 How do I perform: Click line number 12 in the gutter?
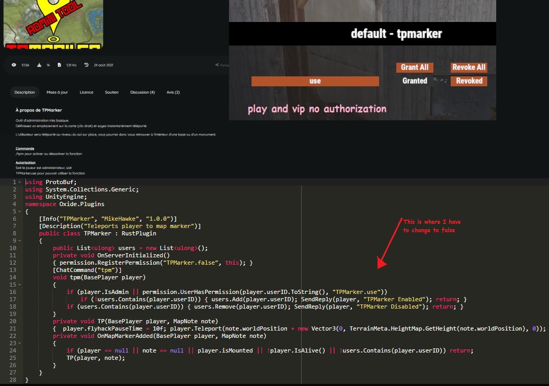click(13, 263)
